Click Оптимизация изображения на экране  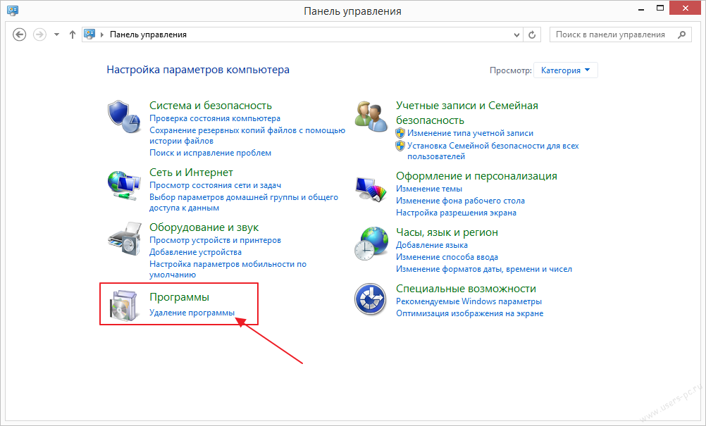coord(470,313)
